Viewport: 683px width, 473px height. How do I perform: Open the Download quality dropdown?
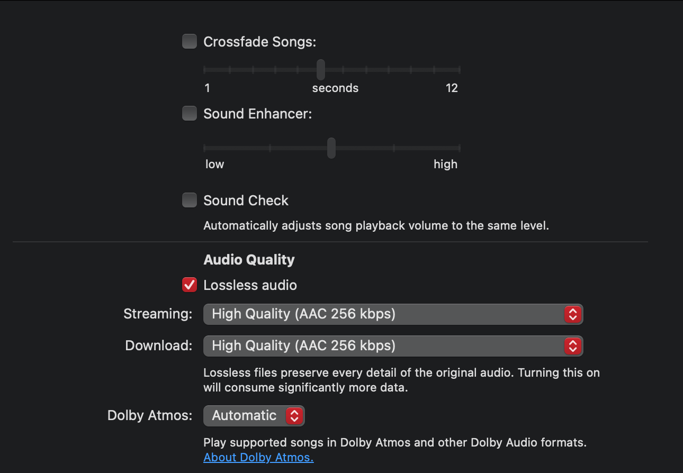click(392, 346)
